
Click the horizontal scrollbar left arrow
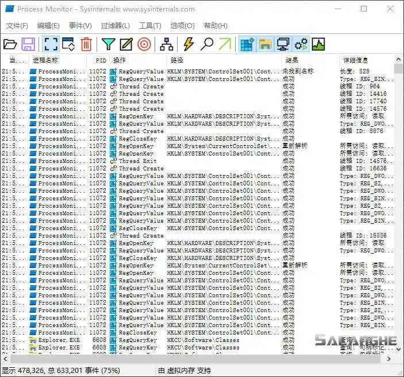coord(5,359)
